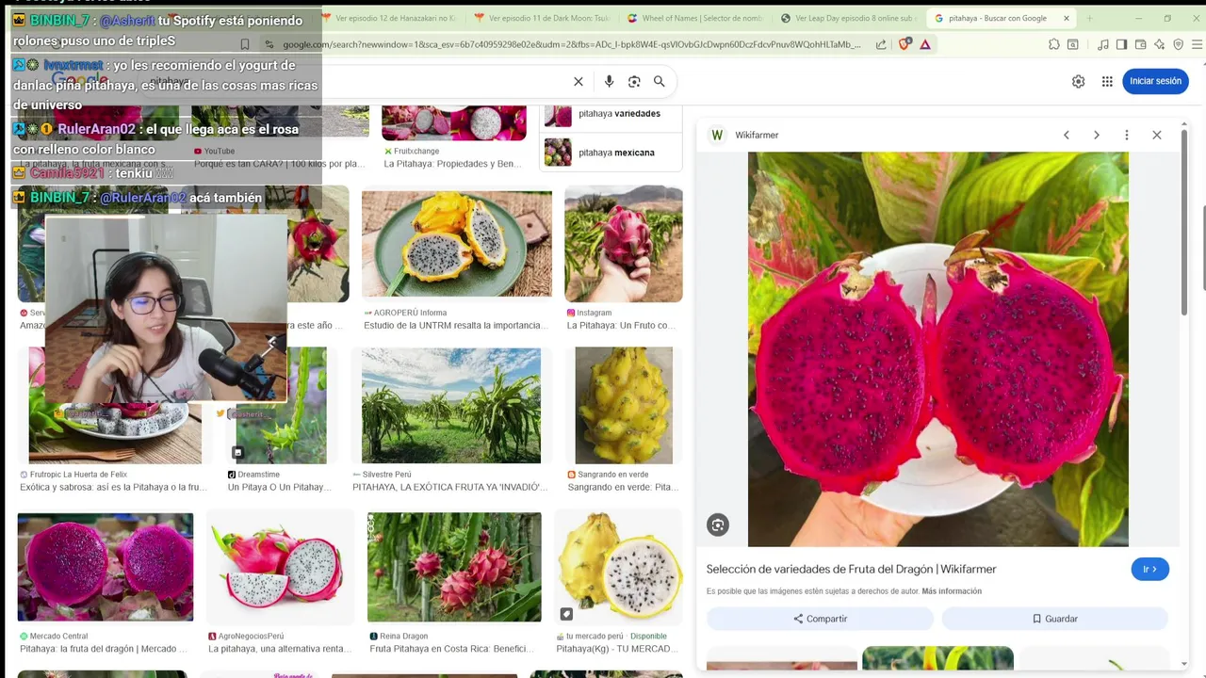
Task: Click PITAHAYA, LA EXÓTICA FRUTA caption
Action: pos(449,488)
